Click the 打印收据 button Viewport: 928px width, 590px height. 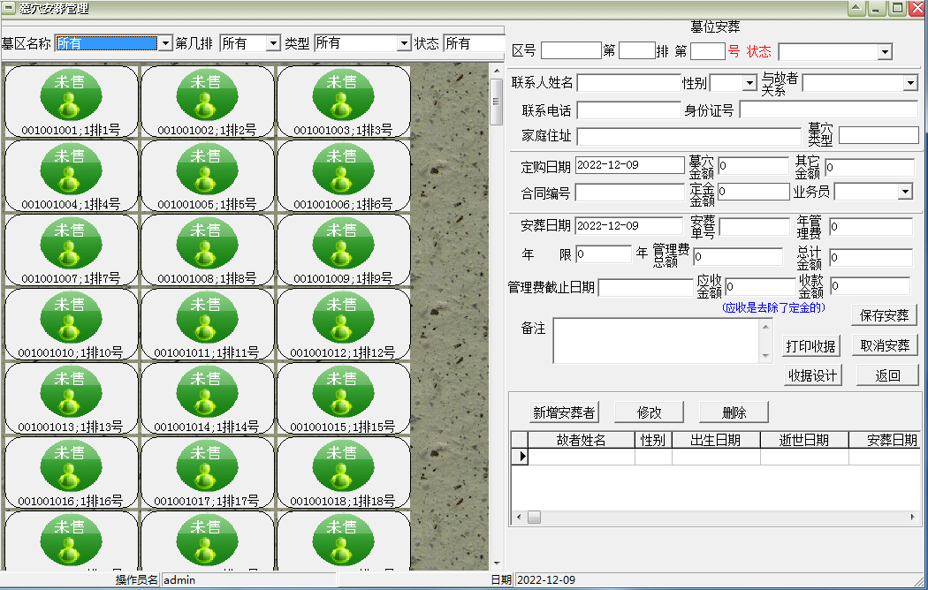click(x=810, y=346)
